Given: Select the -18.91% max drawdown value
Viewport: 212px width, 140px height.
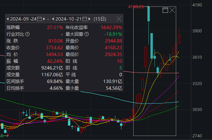Looking at the screenshot, I should 113,34.
